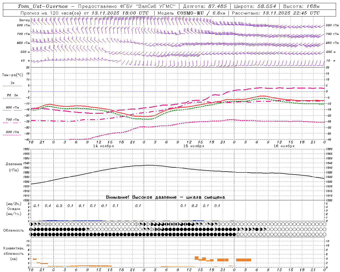Click the '0.3' precipitation value
Screen dimensions: 340x272
59,206
